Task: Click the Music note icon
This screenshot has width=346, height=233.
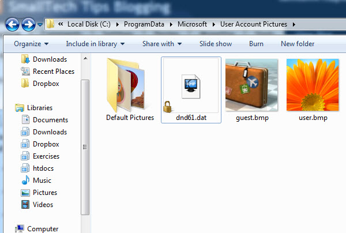Action: [x=25, y=181]
